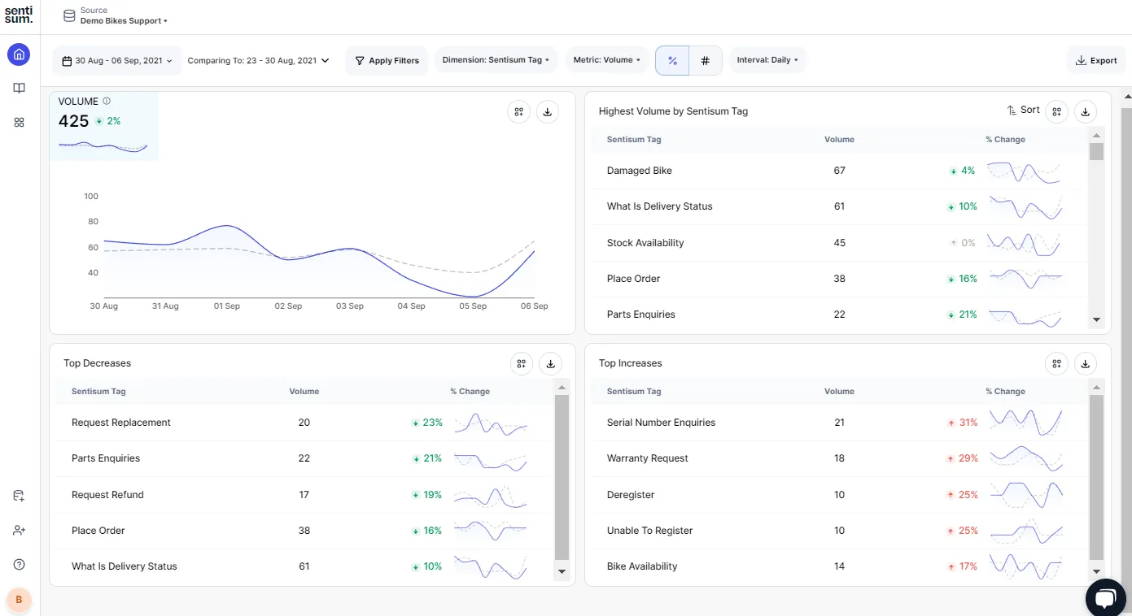The width and height of the screenshot is (1132, 616).
Task: Click Highest Volume scrollbar down arrow
Action: (x=1096, y=320)
